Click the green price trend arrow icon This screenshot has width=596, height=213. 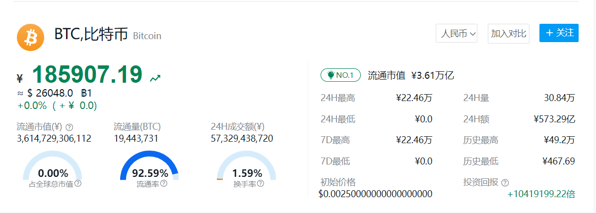tap(155, 78)
